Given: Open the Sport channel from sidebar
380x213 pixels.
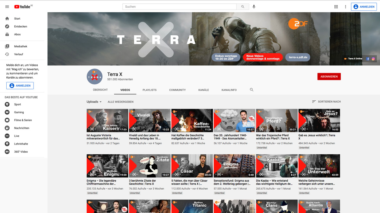Looking at the screenshot, I should pyautogui.click(x=17, y=104).
